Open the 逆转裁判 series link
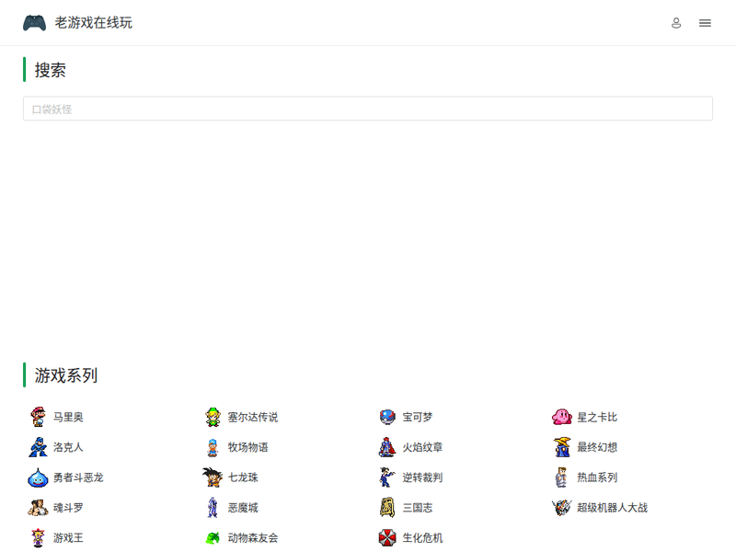 point(422,477)
